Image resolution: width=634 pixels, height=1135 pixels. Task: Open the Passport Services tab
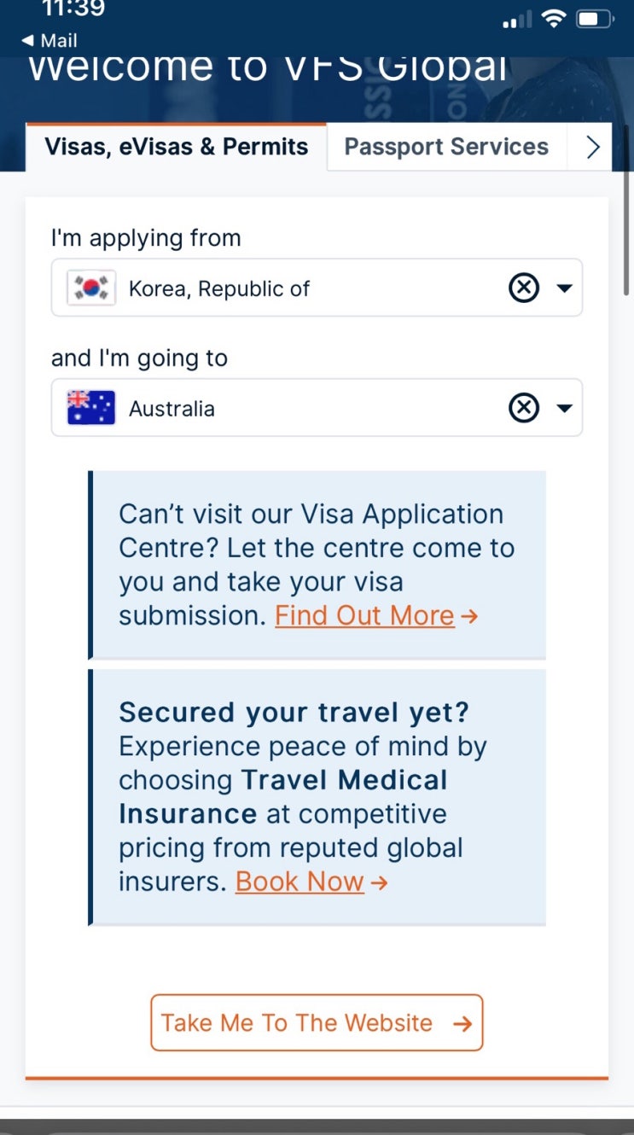click(445, 147)
